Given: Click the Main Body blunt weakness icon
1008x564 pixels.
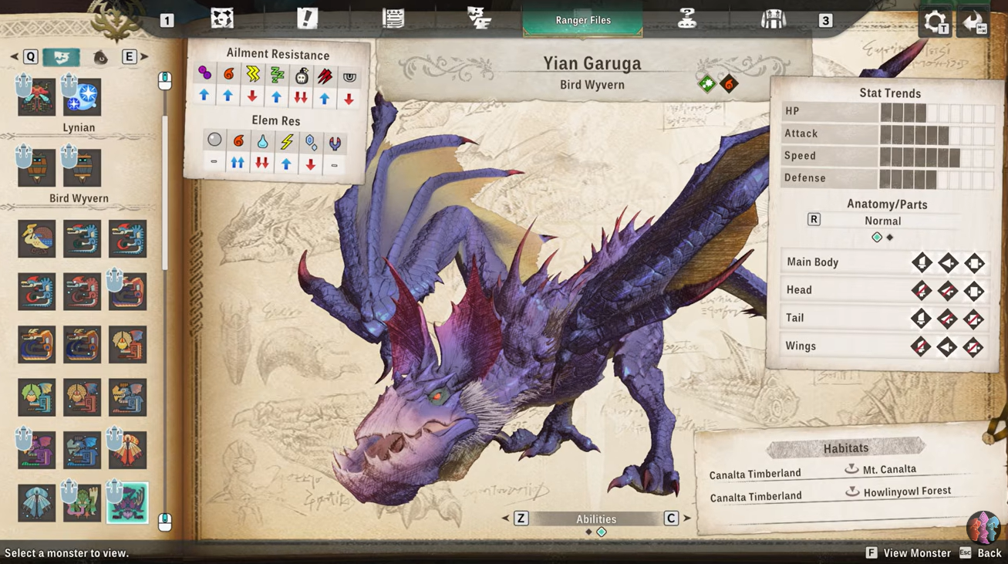Looking at the screenshot, I should point(974,263).
